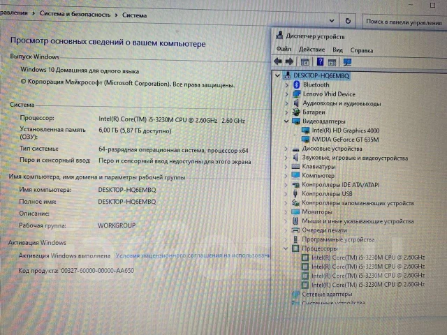Expand the Контроллеры USB node
The width and height of the screenshot is (447, 335).
[x=286, y=194]
